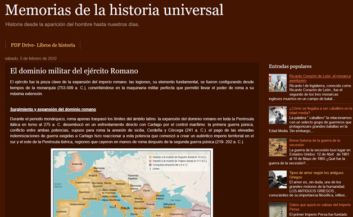This screenshot has width=353, height=217.
Task: Click the Ricardo Corazón de León knight thumbnail
Action: pyautogui.click(x=278, y=83)
